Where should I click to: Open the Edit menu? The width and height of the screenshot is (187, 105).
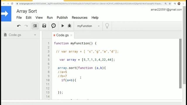[x=29, y=17]
